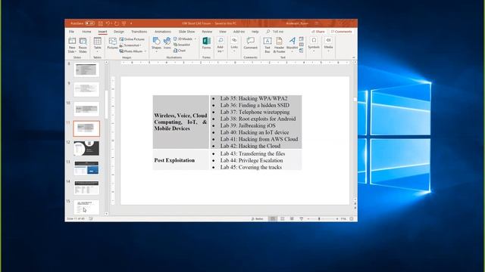Click zoom out minus button
This screenshot has height=272, width=485.
pyautogui.click(x=308, y=218)
